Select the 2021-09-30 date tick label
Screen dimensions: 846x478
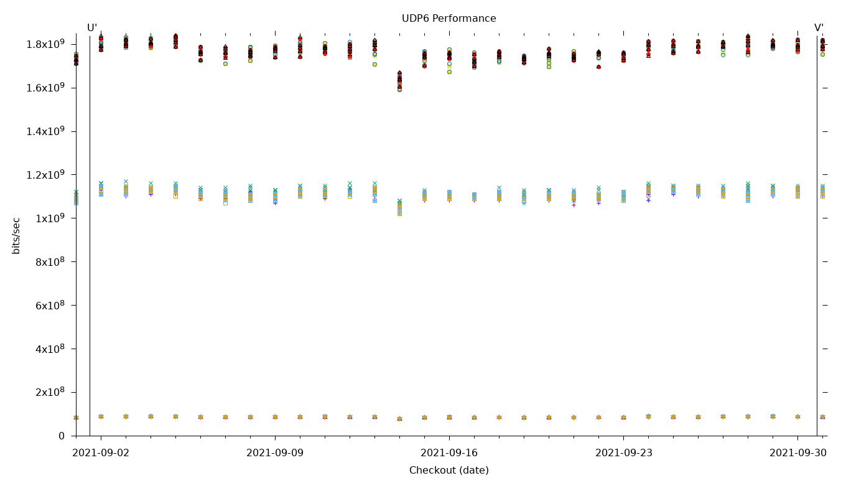tap(798, 453)
